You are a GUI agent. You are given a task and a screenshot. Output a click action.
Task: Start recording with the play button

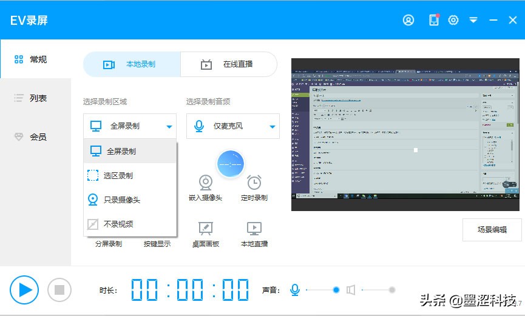point(24,290)
